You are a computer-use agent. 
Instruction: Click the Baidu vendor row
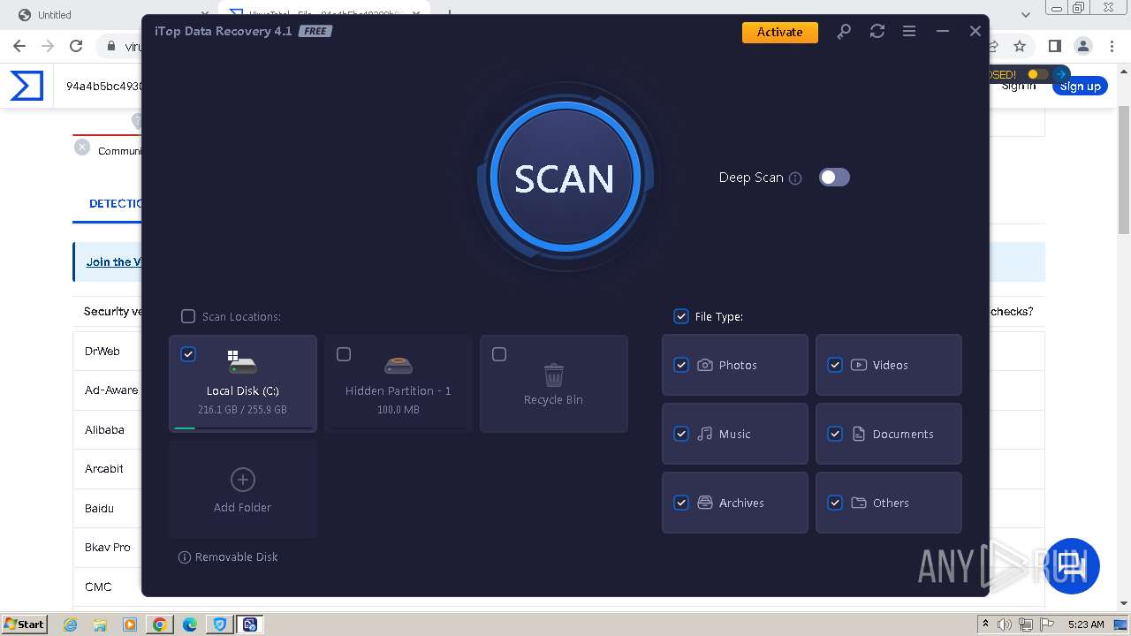[x=107, y=509]
